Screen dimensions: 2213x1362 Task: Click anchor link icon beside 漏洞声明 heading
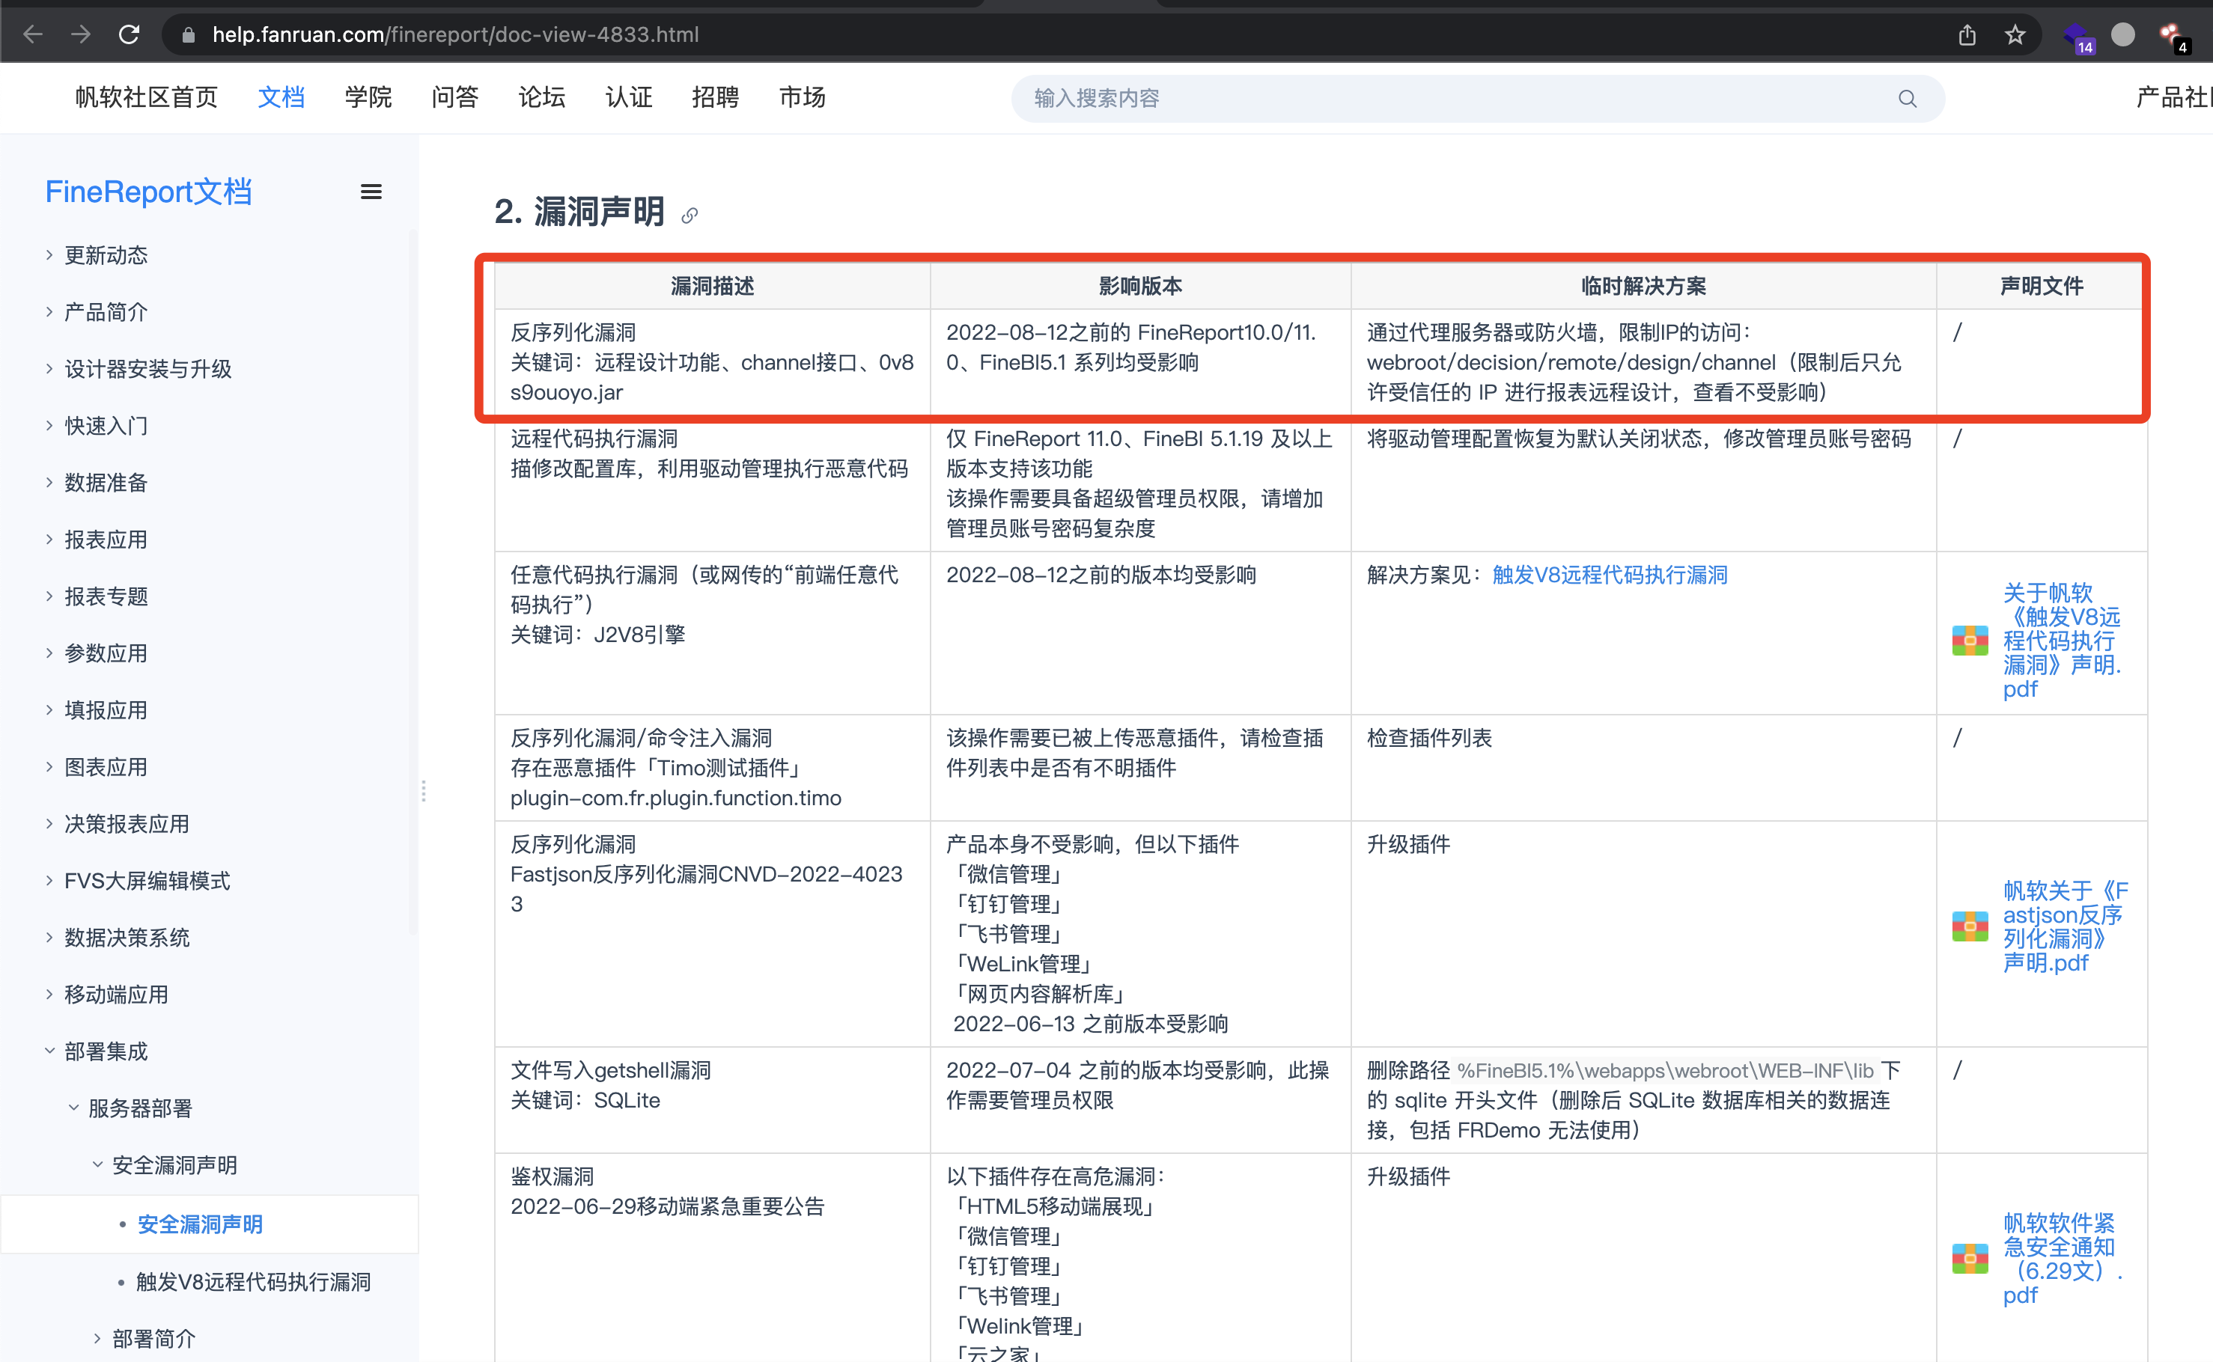coord(690,216)
